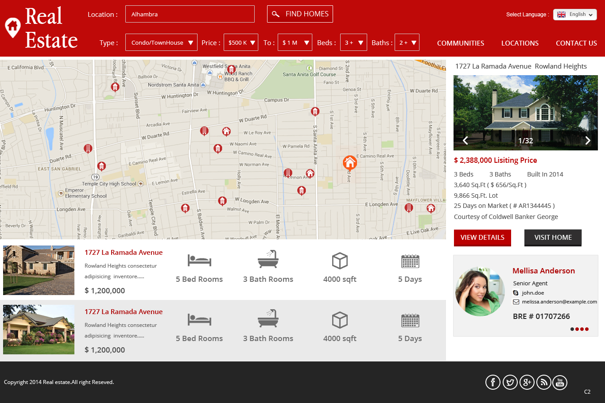Open the YouTube icon in the footer
605x403 pixels.
560,382
